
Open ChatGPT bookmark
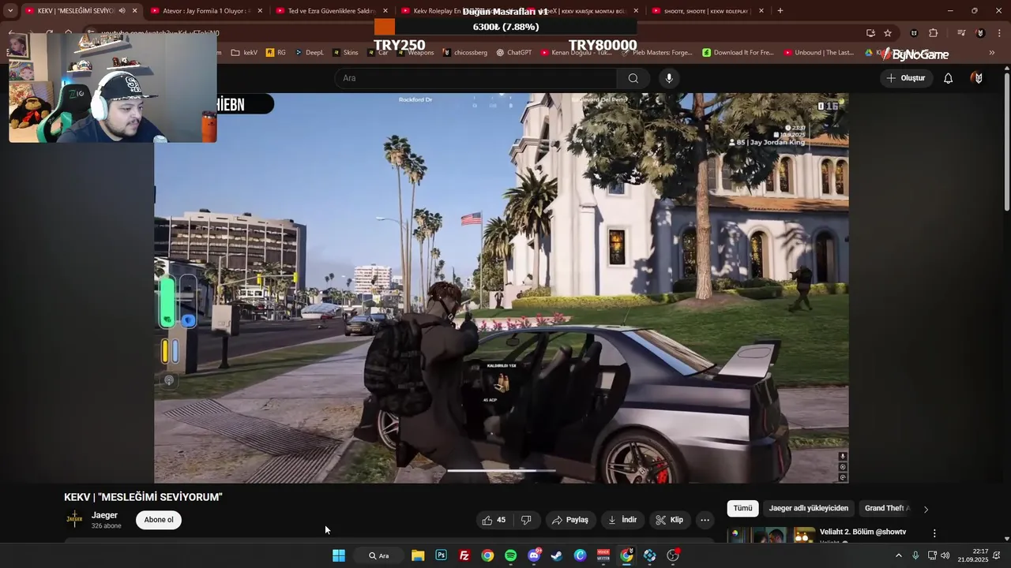pyautogui.click(x=514, y=53)
